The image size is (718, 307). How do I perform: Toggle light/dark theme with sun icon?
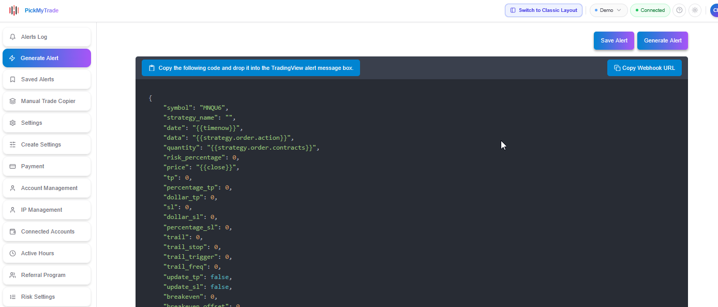[695, 10]
